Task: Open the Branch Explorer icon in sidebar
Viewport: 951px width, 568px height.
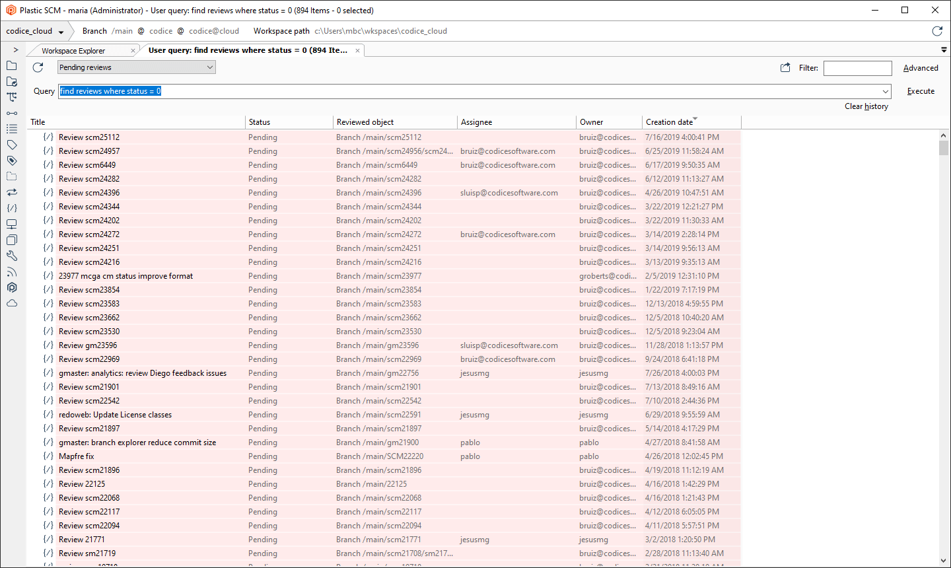Action: [x=12, y=97]
